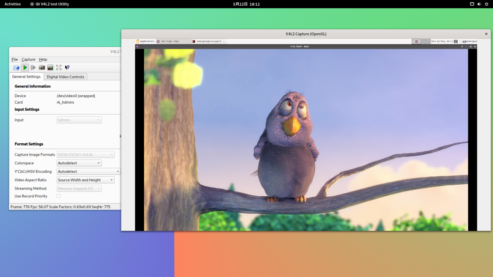Click the "Use Record Priority" label
The height and width of the screenshot is (277, 493).
pyautogui.click(x=31, y=196)
